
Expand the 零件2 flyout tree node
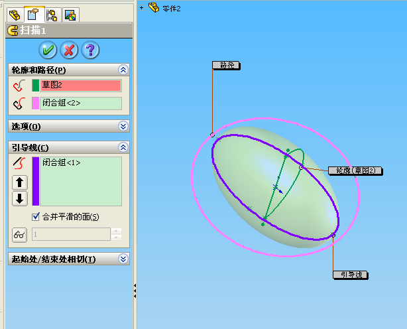point(141,7)
